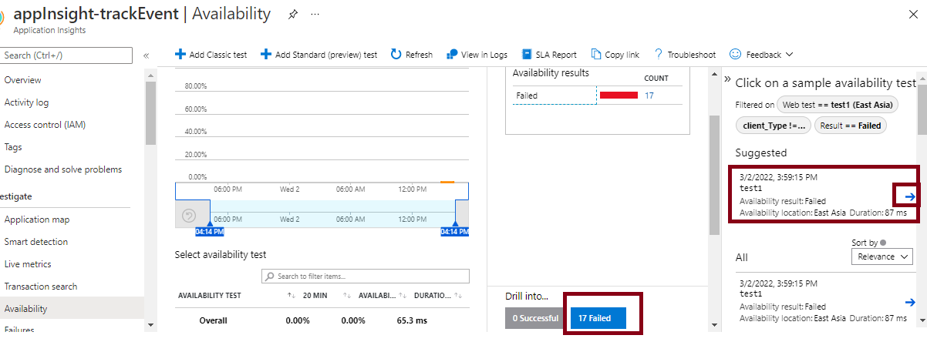This screenshot has height=352, width=927.
Task: Open Activity log
Action: pyautogui.click(x=26, y=102)
